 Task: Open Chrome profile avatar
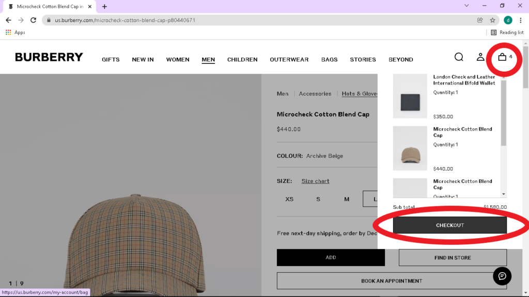pyautogui.click(x=508, y=20)
